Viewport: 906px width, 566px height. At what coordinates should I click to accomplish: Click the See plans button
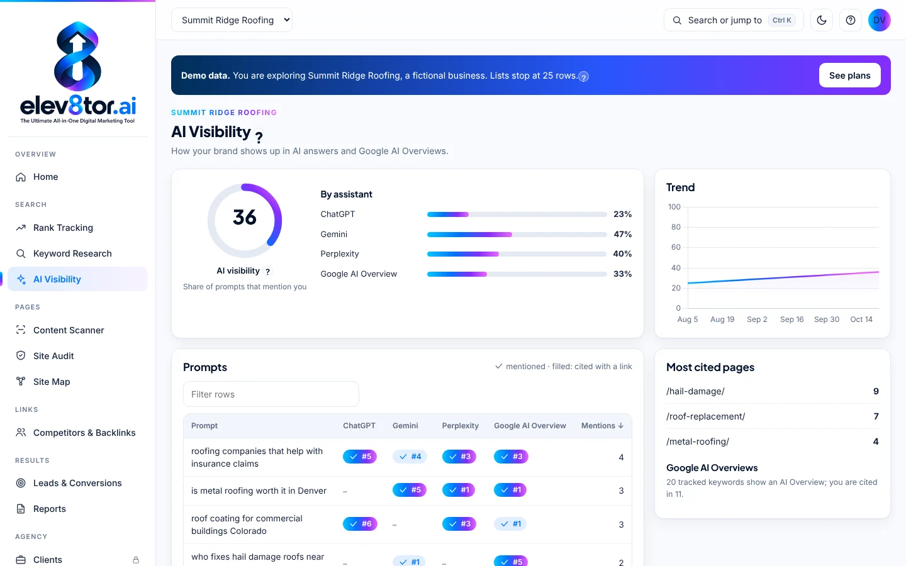849,75
